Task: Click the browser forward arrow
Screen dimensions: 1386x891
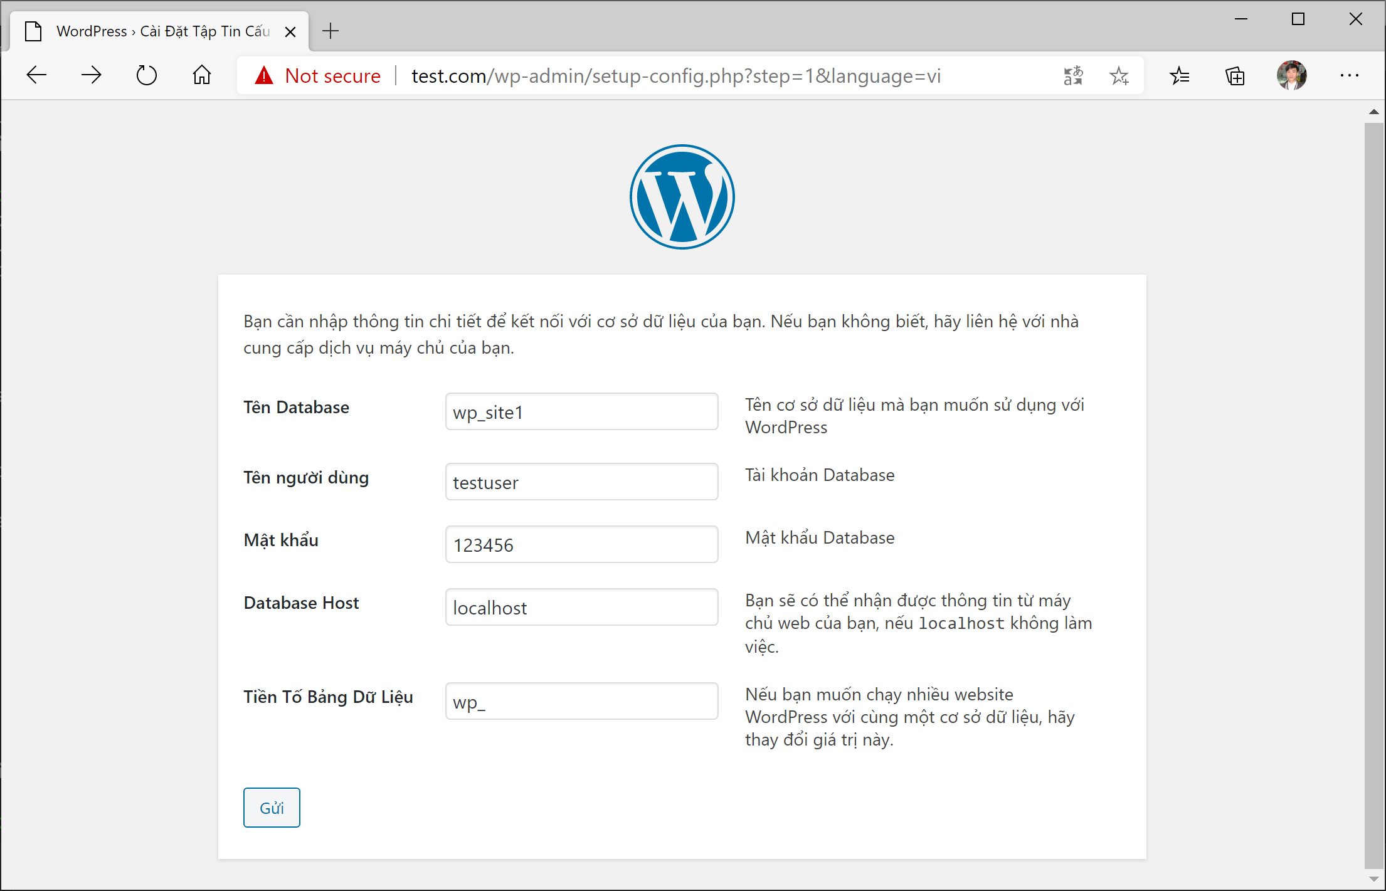Action: [92, 76]
